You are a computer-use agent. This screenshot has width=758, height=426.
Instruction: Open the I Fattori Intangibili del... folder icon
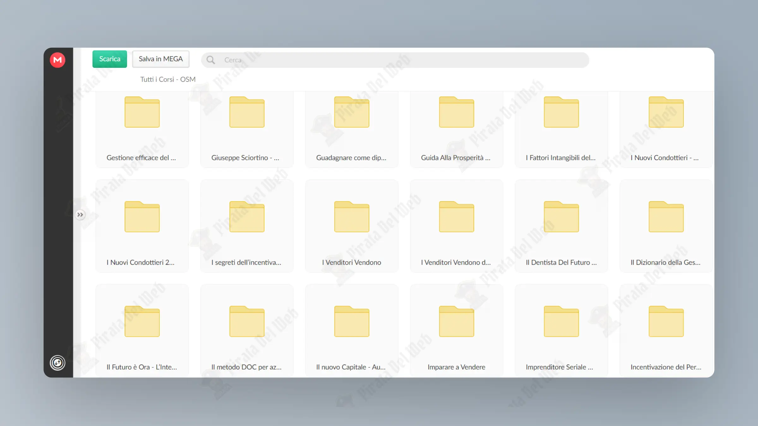[x=562, y=112]
